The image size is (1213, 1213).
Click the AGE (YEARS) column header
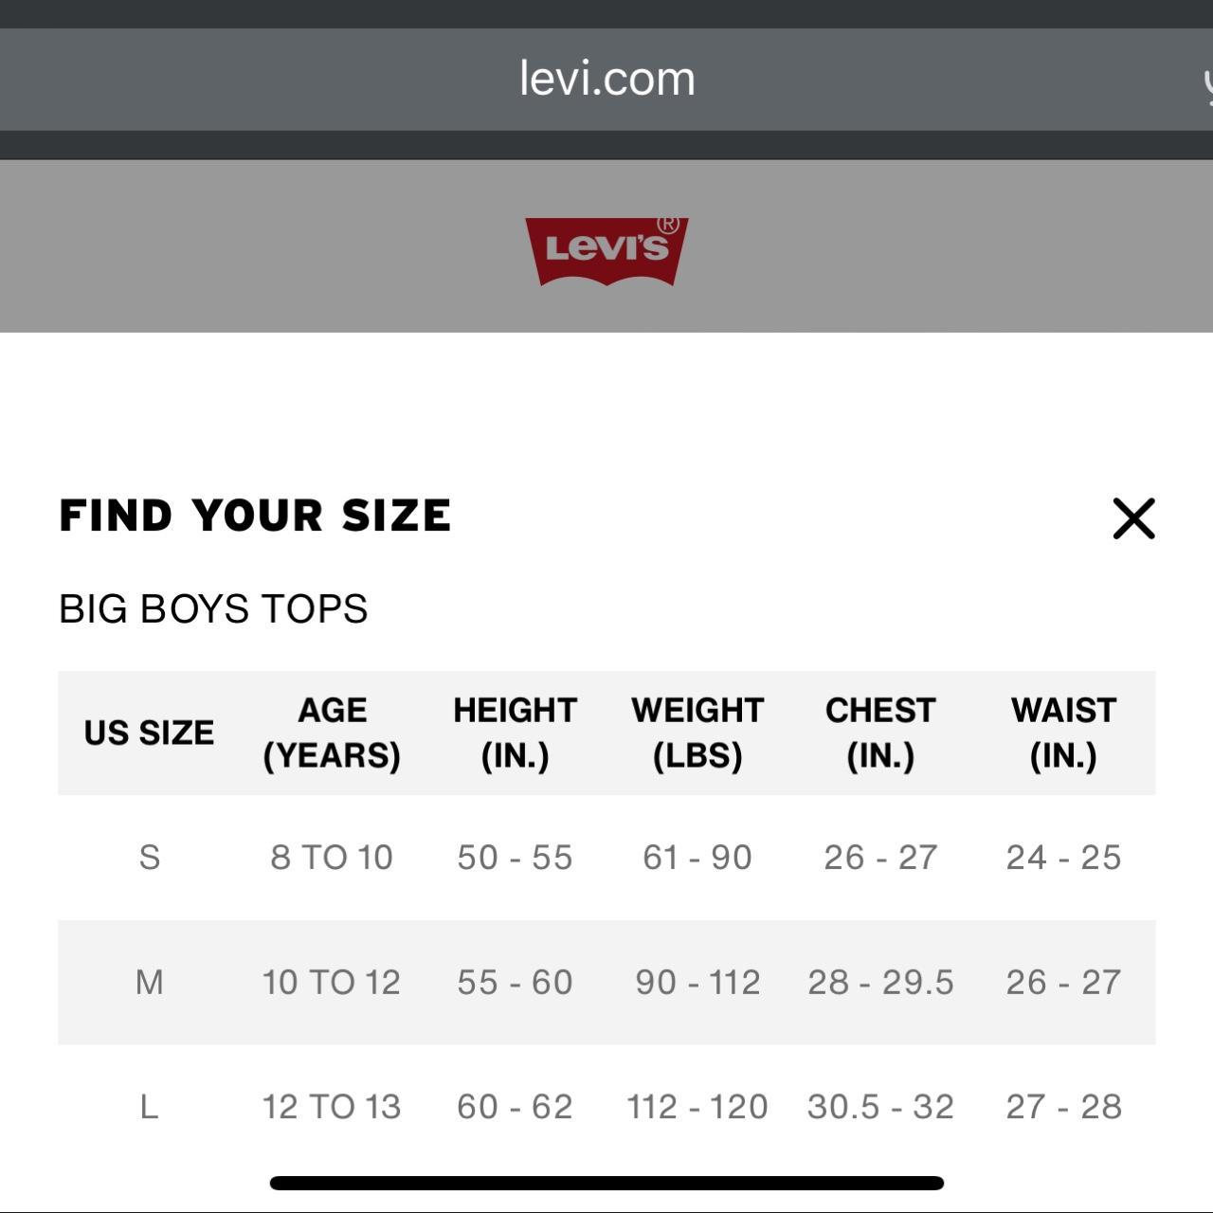coord(332,733)
